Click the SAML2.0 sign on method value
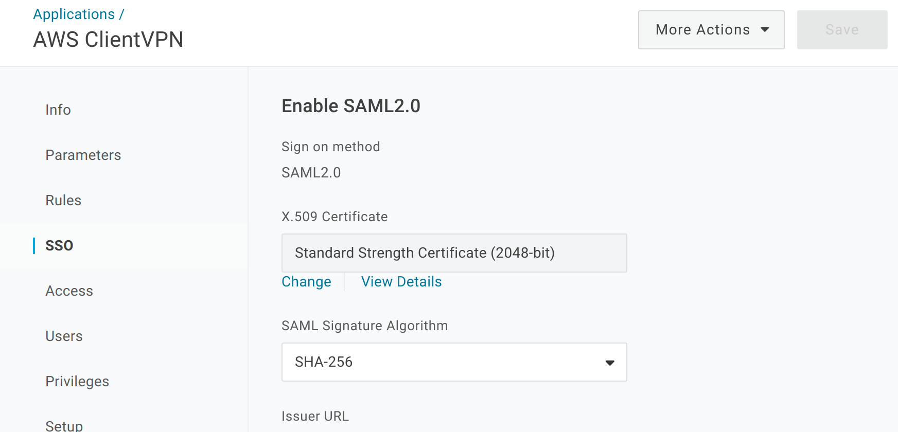The height and width of the screenshot is (432, 898). [311, 173]
